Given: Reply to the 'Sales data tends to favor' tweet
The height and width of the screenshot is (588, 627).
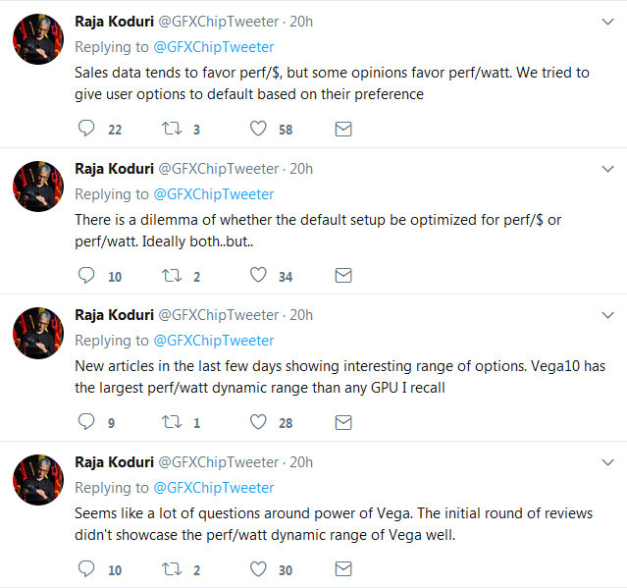Looking at the screenshot, I should pos(86,129).
